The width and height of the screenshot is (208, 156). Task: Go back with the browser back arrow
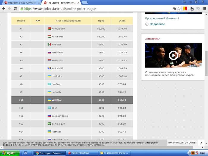tap(4, 9)
